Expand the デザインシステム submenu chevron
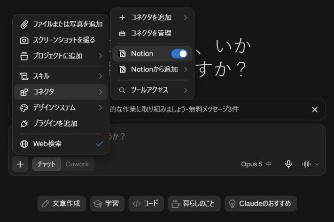This screenshot has height=222, width=334. [101, 108]
